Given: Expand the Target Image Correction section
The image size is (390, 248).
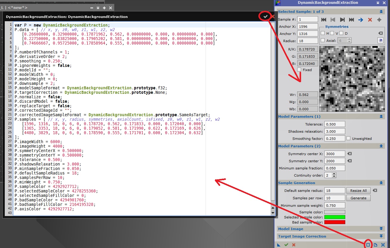Looking at the screenshot, I should coord(381,236).
